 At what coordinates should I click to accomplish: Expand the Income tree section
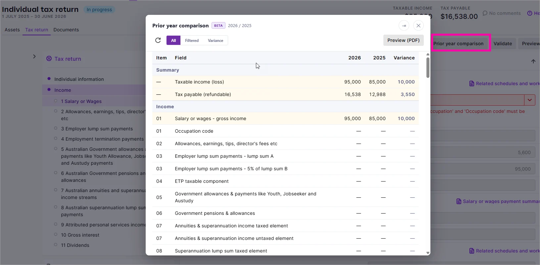coord(63,90)
